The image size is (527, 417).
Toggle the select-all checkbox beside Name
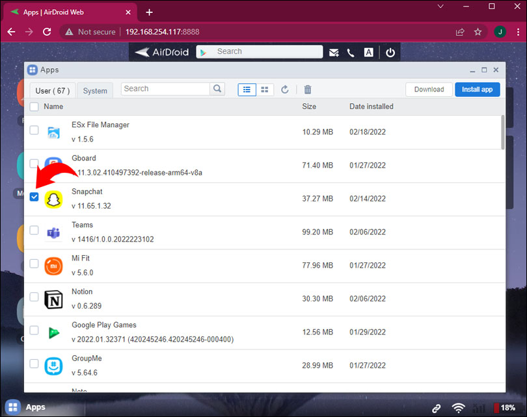34,107
